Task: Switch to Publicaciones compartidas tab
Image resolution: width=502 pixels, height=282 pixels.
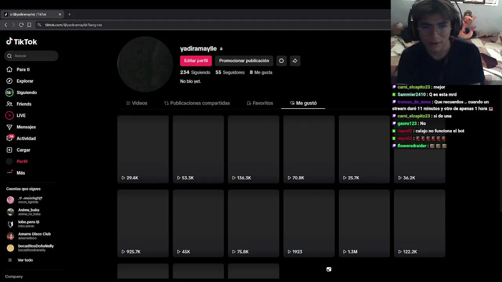Action: coord(197,103)
